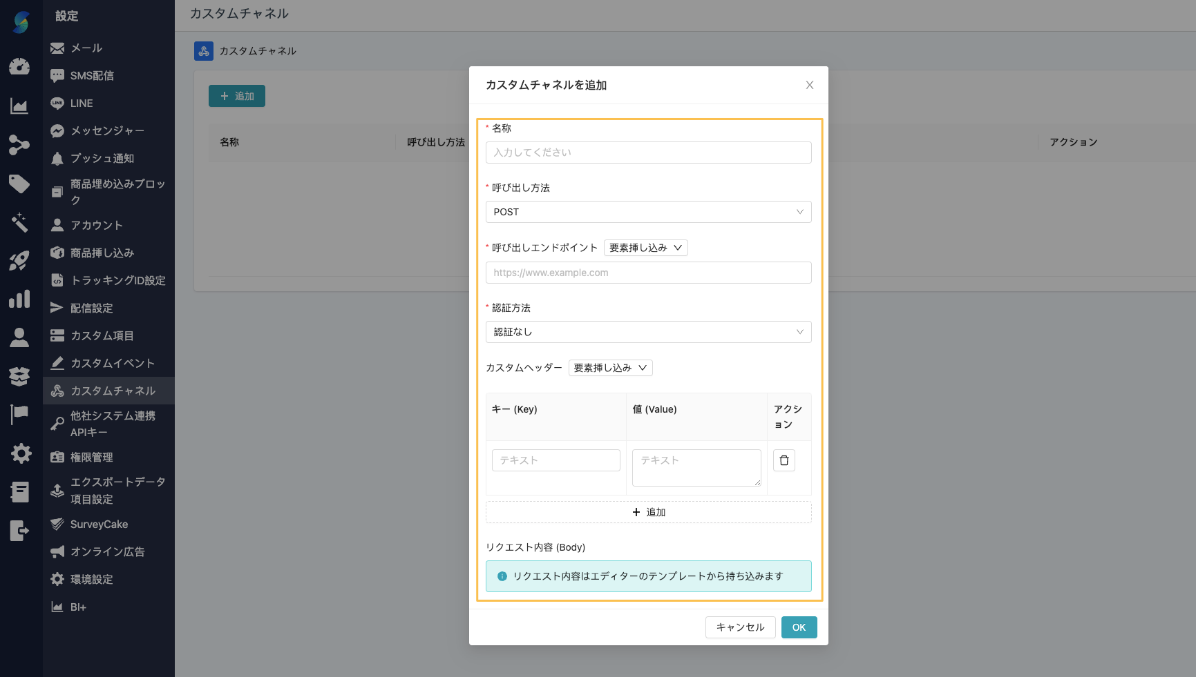The width and height of the screenshot is (1196, 677).
Task: Select メール in settings menu
Action: pos(86,48)
